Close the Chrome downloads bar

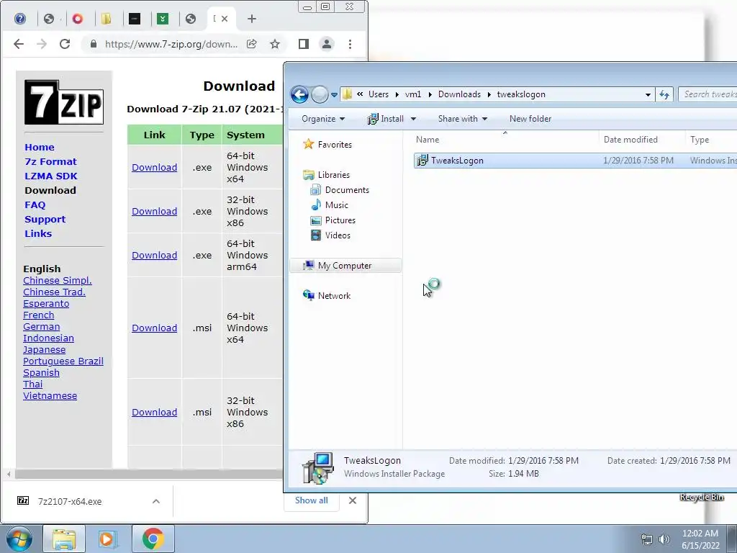click(353, 501)
